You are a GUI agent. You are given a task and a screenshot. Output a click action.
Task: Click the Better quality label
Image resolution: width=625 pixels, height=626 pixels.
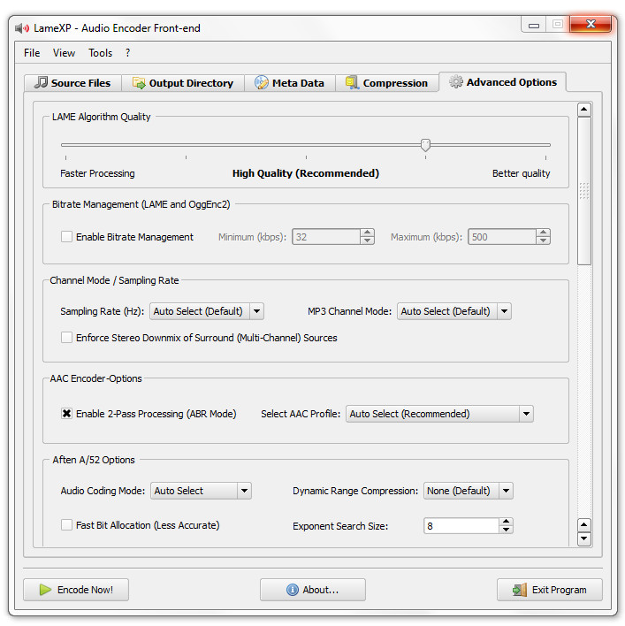click(x=521, y=173)
